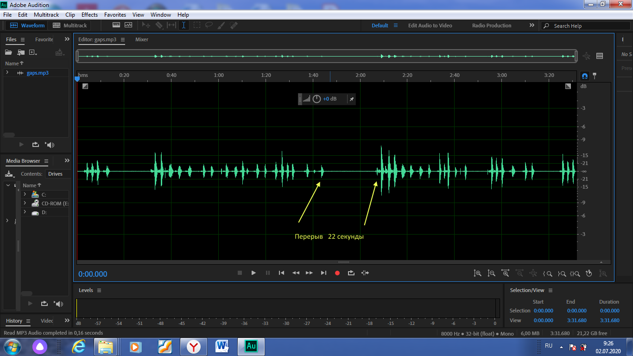Open the Effects menu
The width and height of the screenshot is (633, 356).
tap(89, 15)
